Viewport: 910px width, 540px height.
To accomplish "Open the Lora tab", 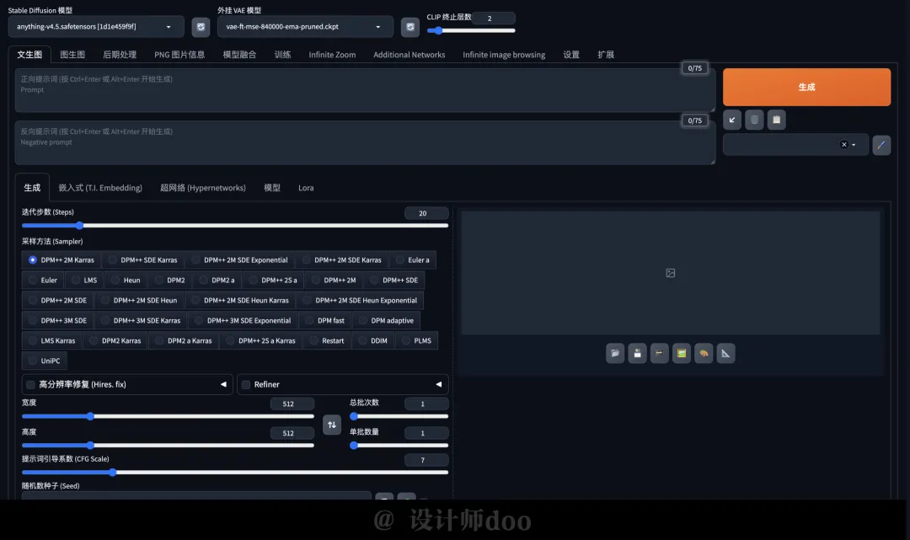I will (x=306, y=188).
